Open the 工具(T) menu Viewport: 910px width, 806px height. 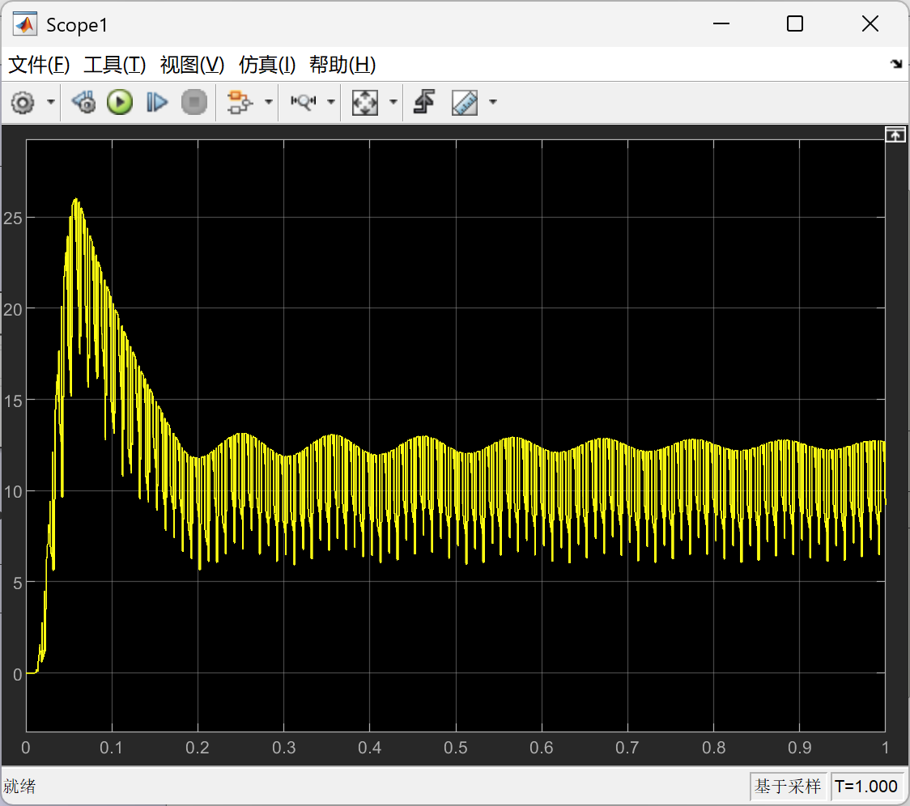(x=114, y=65)
